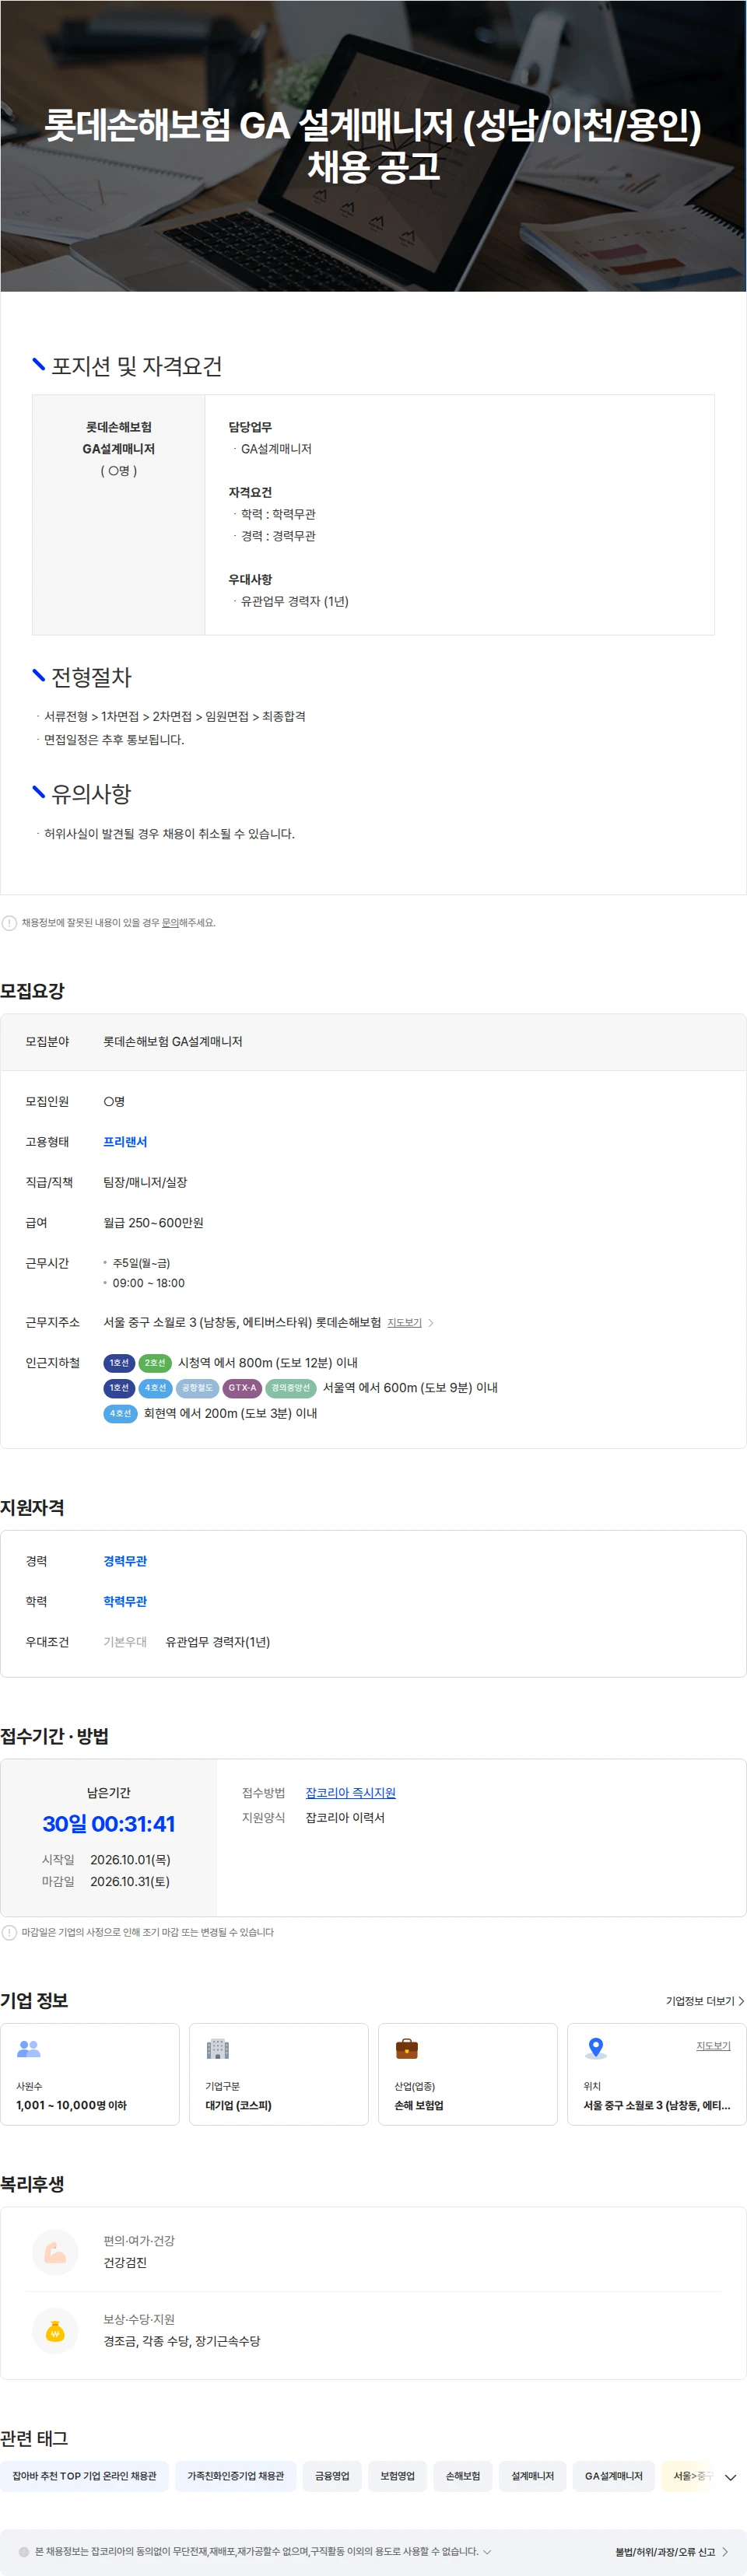Viewport: 747px width, 2576px height.
Task: Click the 산업(업종) 손해 보험업 card
Action: click(x=468, y=2074)
